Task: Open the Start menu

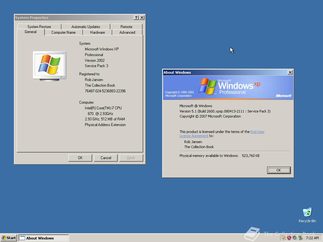Action: click(9, 238)
